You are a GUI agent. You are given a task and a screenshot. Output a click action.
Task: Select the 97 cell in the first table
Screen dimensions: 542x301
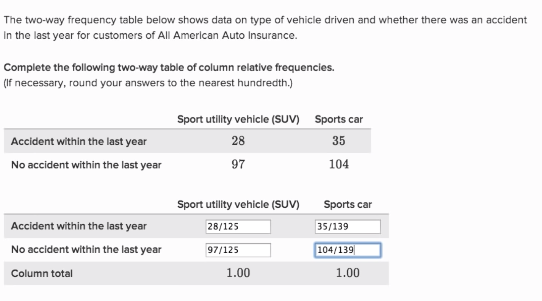[x=238, y=165]
